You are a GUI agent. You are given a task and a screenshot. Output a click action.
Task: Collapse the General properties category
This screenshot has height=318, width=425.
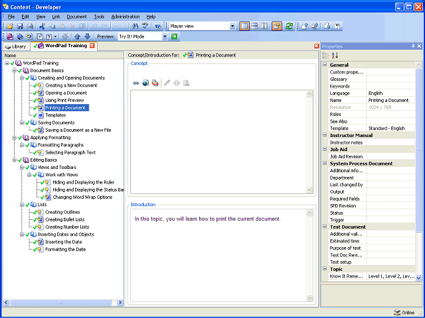point(325,65)
